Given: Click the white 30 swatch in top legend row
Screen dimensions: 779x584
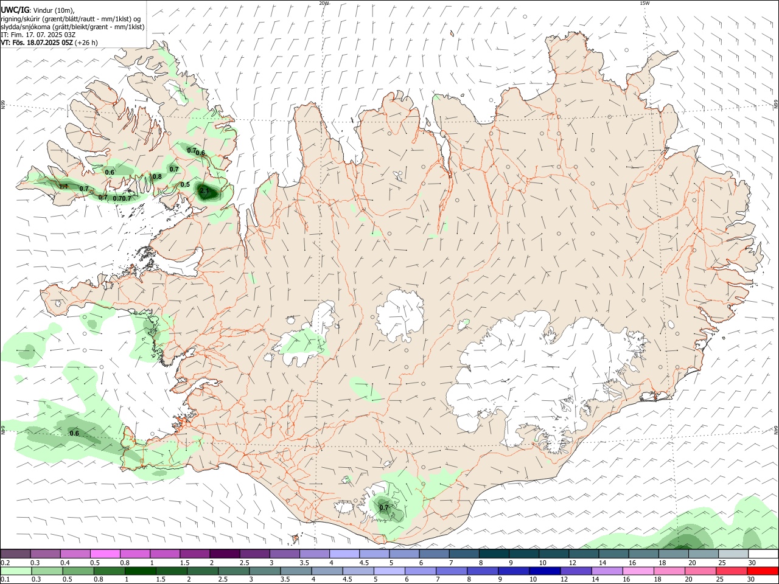Looking at the screenshot, I should pos(763,554).
